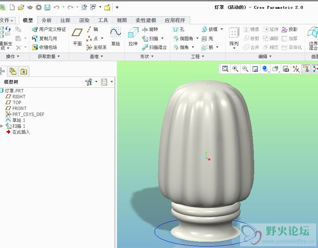318x248 pixels.
Task: Open the 工程 group overflow menu
Action: pos(197,56)
